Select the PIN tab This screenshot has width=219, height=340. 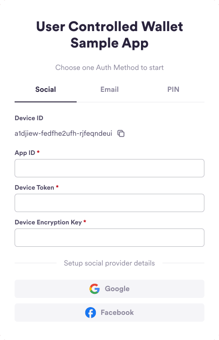point(173,90)
